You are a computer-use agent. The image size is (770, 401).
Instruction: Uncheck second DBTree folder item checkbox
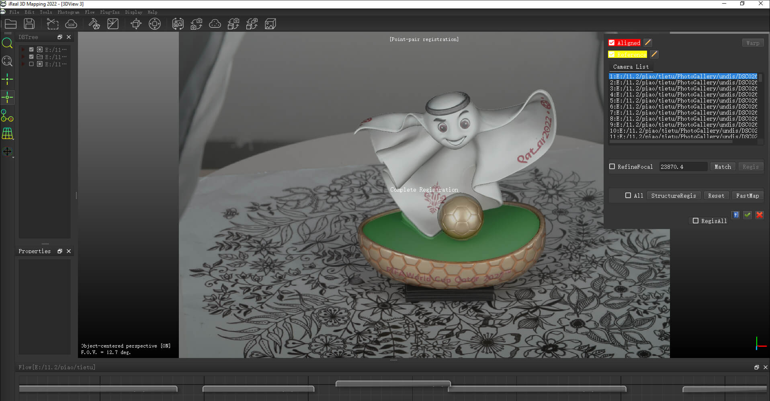pos(31,57)
